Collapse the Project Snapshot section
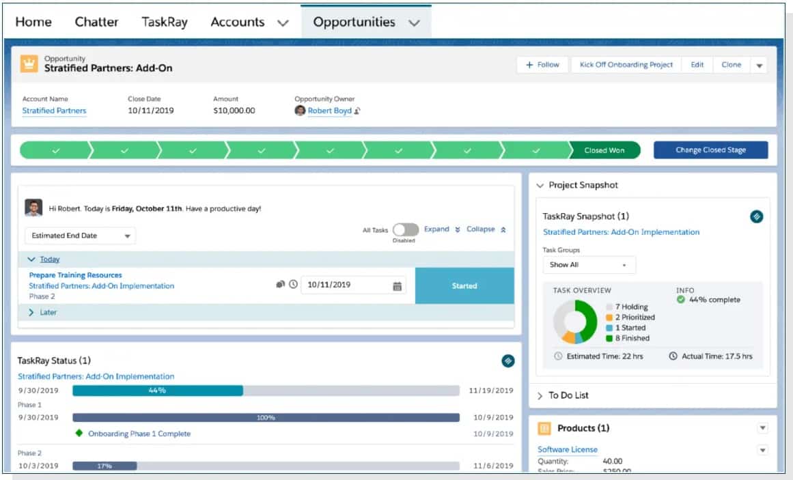793x480 pixels. (x=540, y=186)
